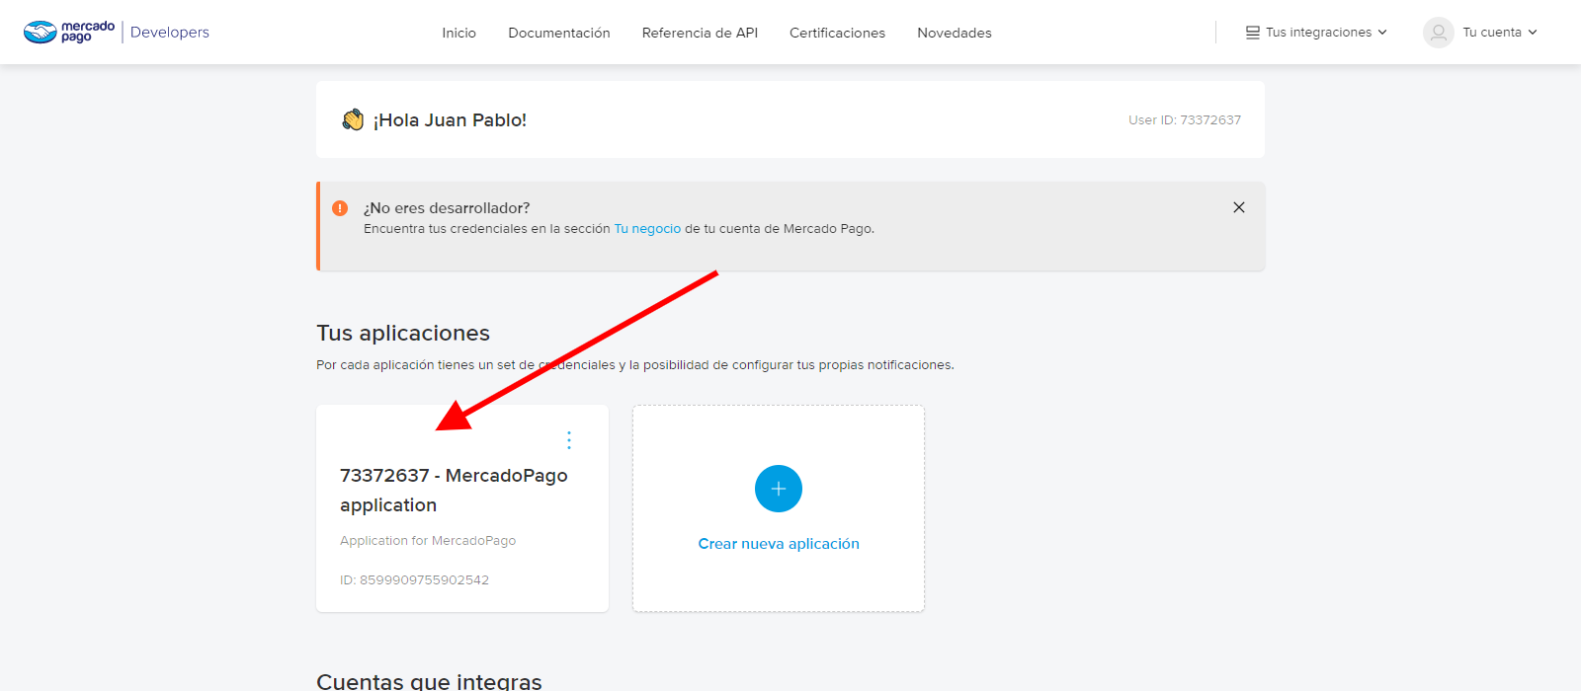Open the three-dot application options menu
This screenshot has width=1581, height=691.
click(569, 440)
